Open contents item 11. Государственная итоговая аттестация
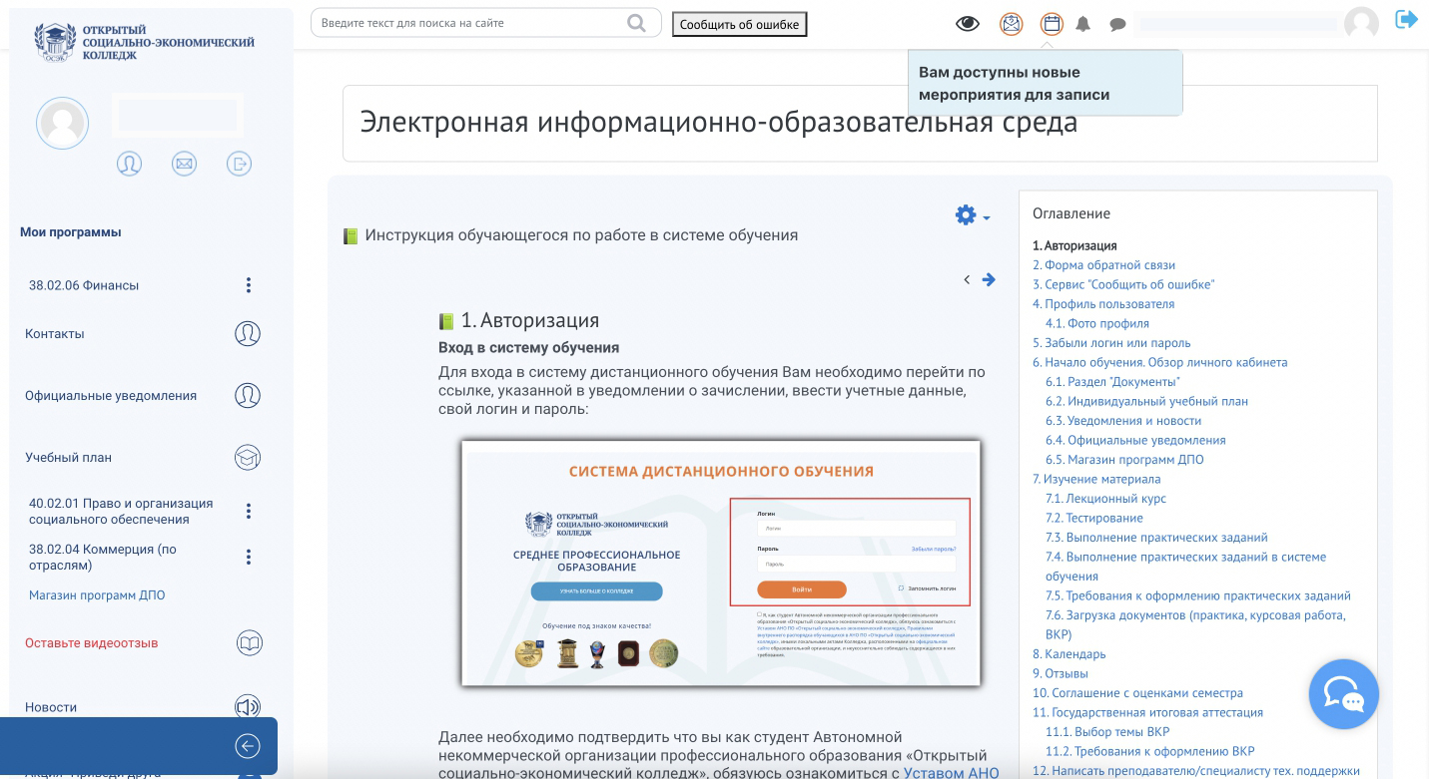The image size is (1429, 779). point(1147,712)
